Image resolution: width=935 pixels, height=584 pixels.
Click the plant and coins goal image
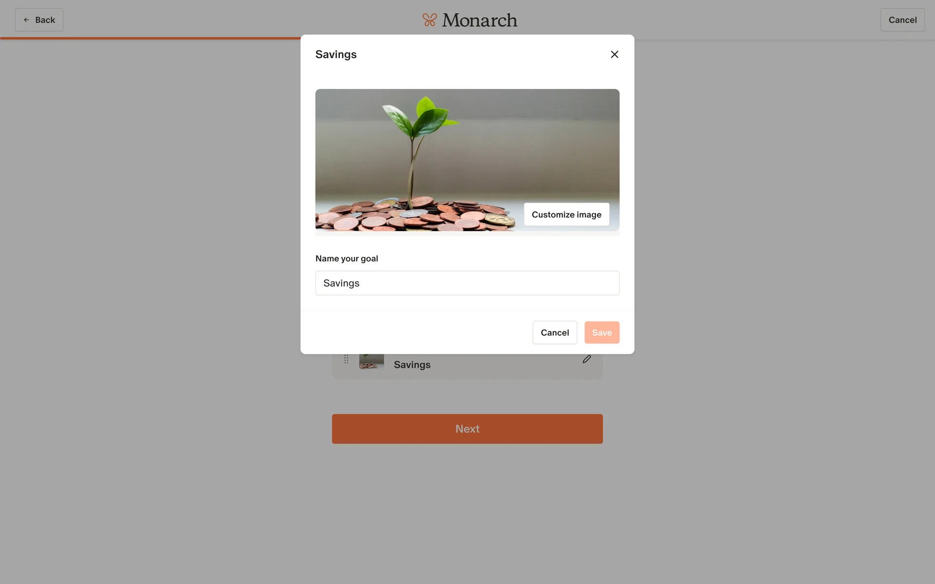(x=467, y=160)
